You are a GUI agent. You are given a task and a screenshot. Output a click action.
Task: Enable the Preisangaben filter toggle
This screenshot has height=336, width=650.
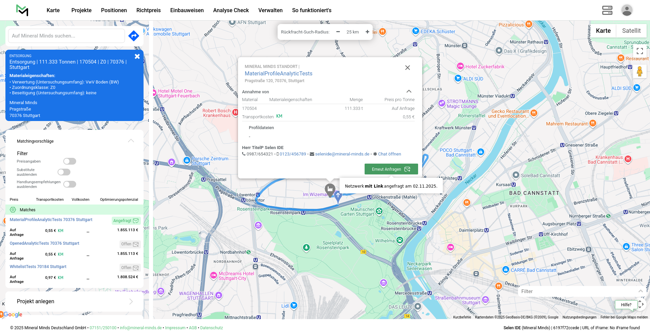pyautogui.click(x=70, y=161)
